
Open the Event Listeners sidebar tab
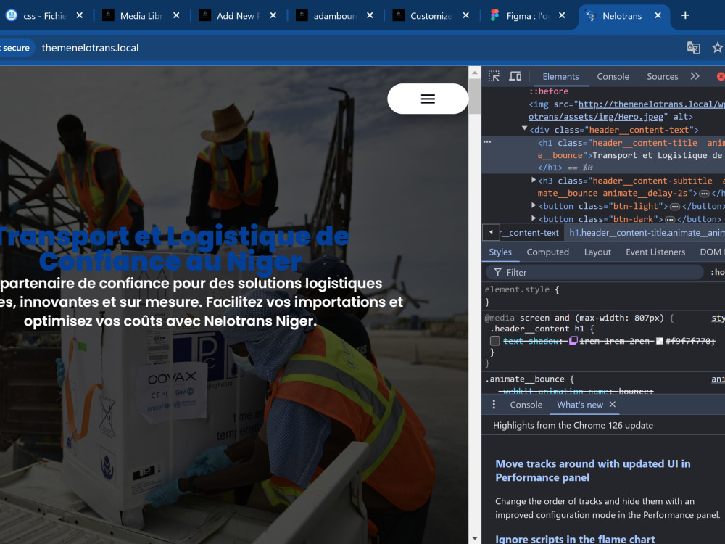pos(655,252)
